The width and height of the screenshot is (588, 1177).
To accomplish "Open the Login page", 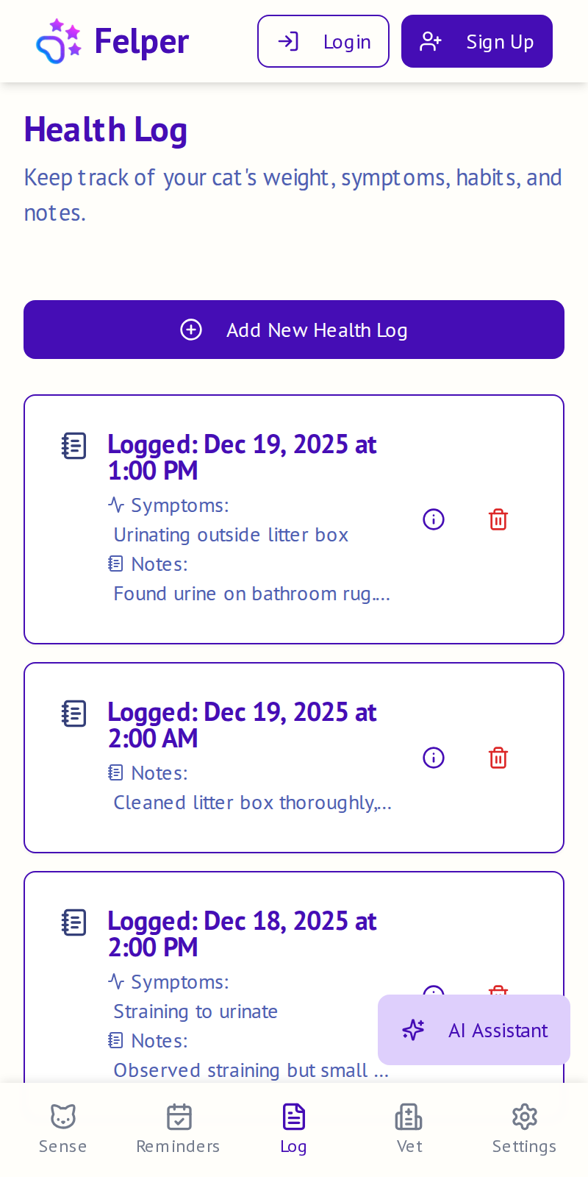I will click(x=323, y=41).
